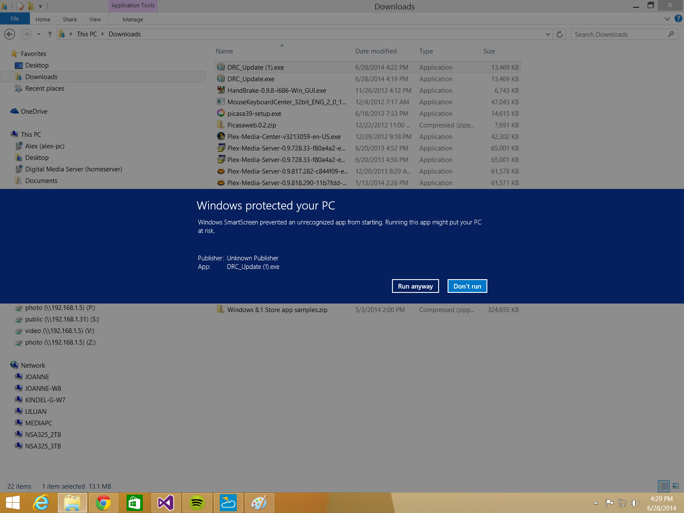Select the picasa39-setup.exe file icon
The height and width of the screenshot is (513, 684).
tap(221, 113)
